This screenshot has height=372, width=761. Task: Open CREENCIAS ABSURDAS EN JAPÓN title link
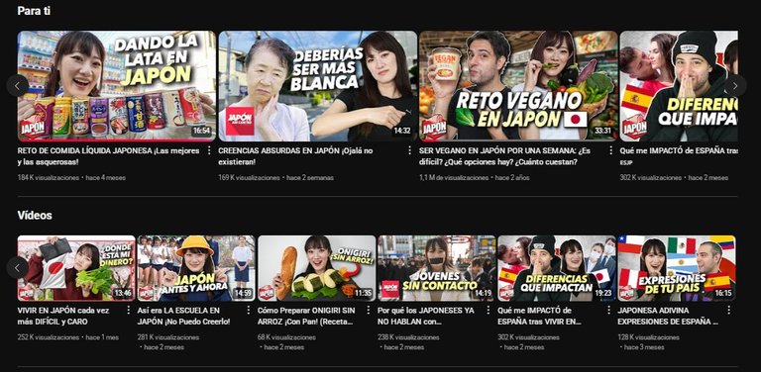pos(296,156)
